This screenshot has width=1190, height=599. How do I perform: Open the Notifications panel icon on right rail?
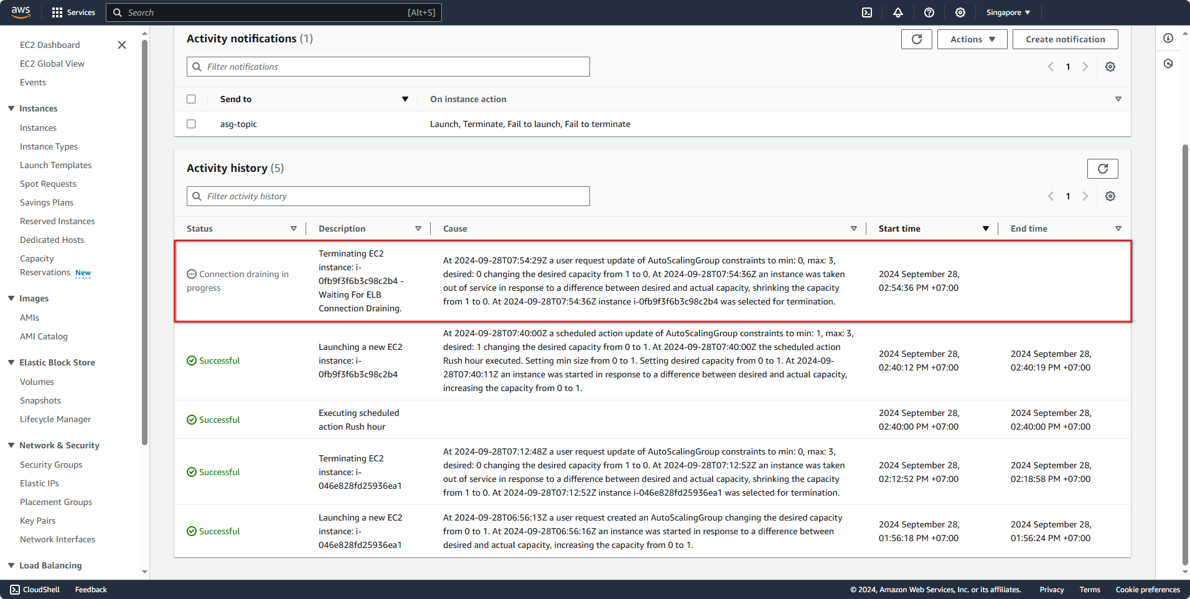pos(1168,64)
